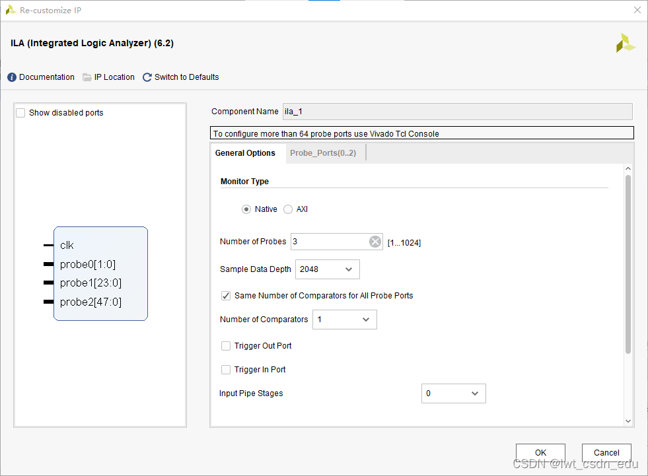Screen dimensions: 648x476
Task: Click probe2[47:0] port in the diagram
Action: coord(90,302)
